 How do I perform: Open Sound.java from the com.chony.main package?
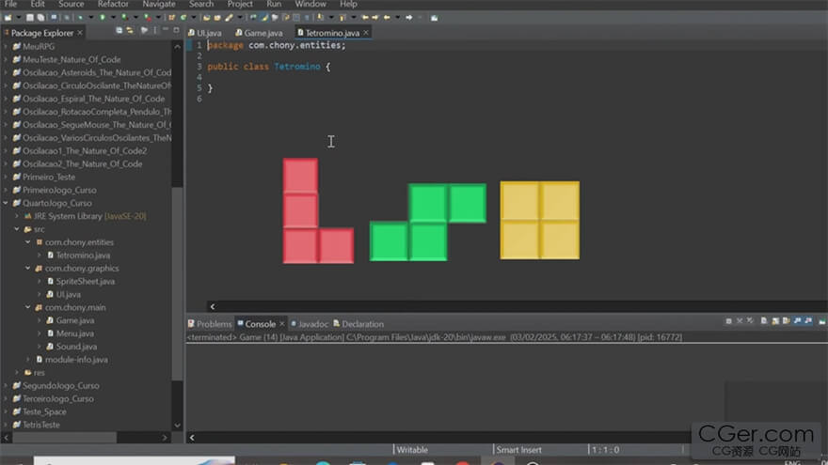(73, 346)
